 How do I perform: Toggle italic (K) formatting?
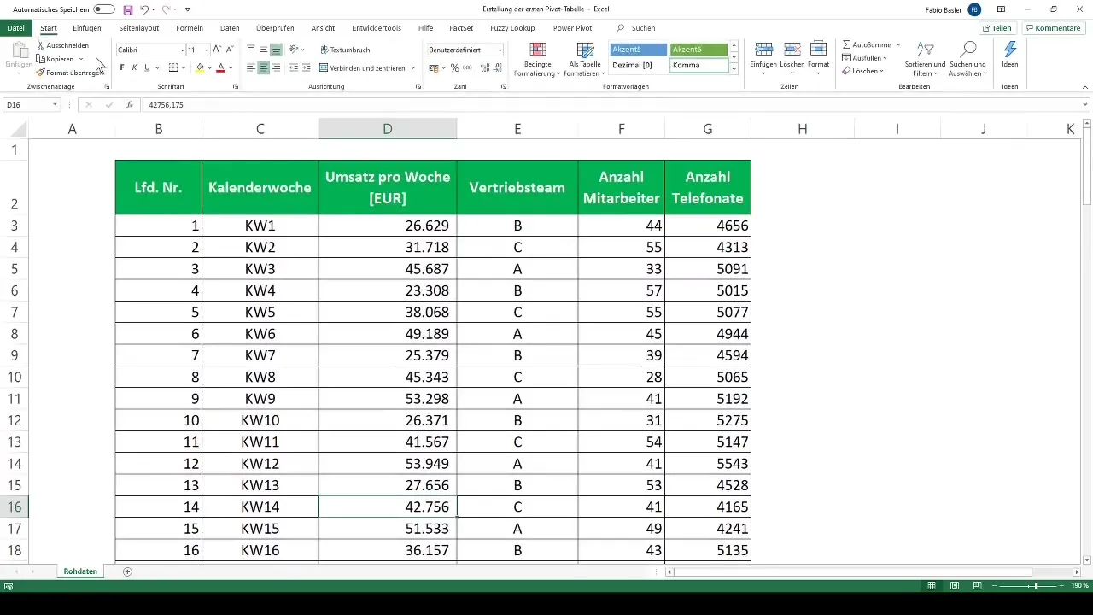(134, 67)
